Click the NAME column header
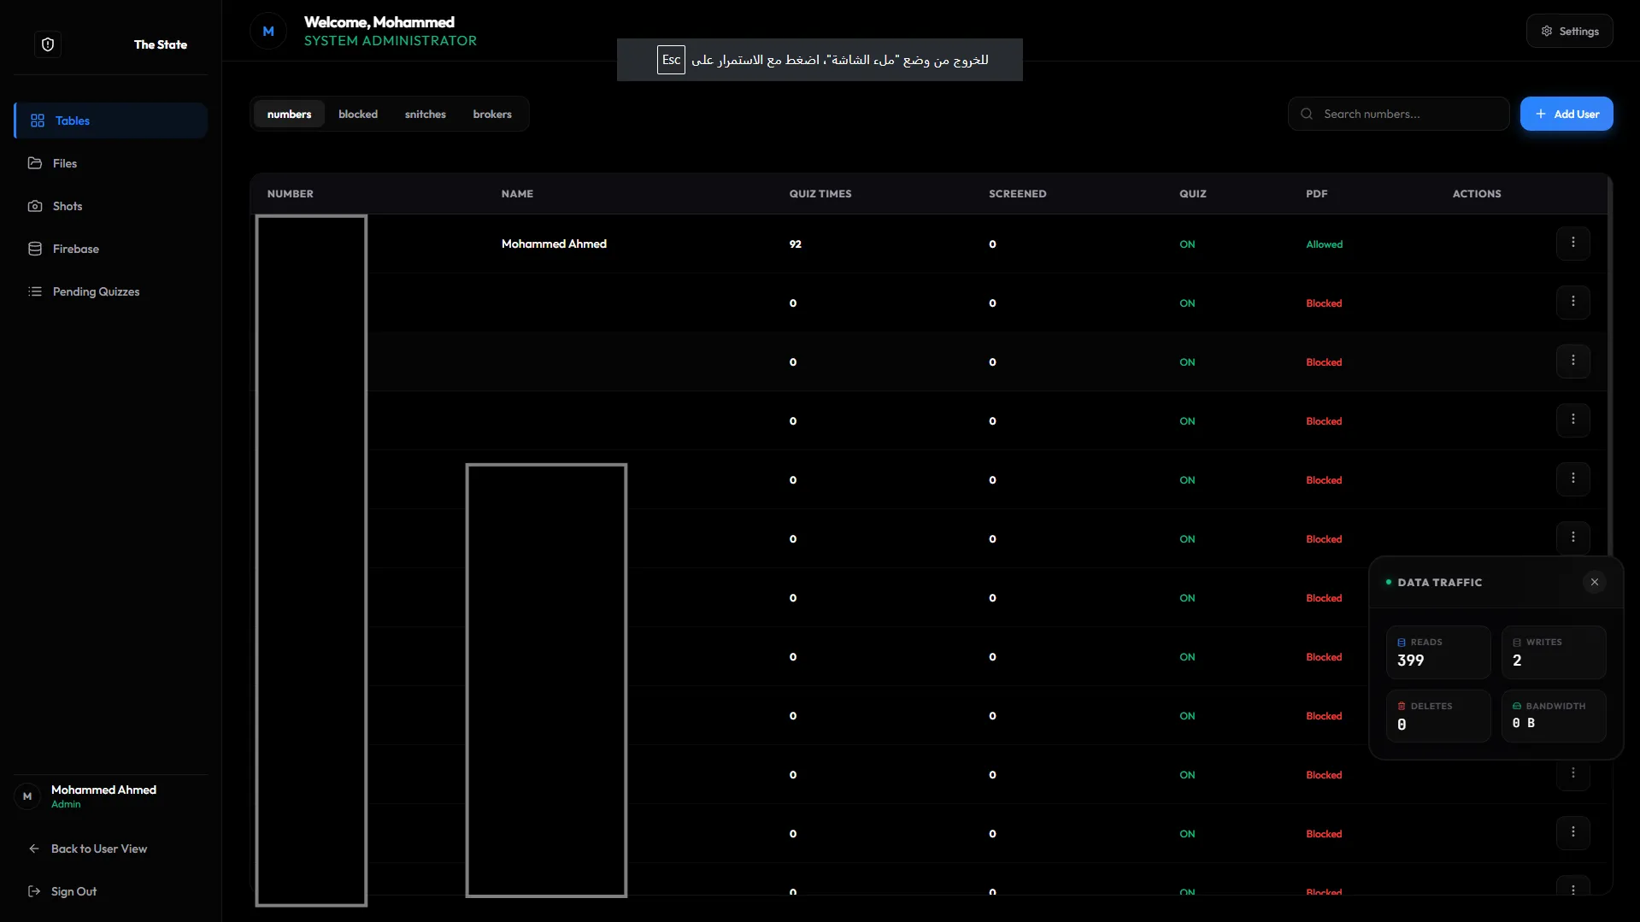This screenshot has width=1640, height=922. click(x=517, y=194)
